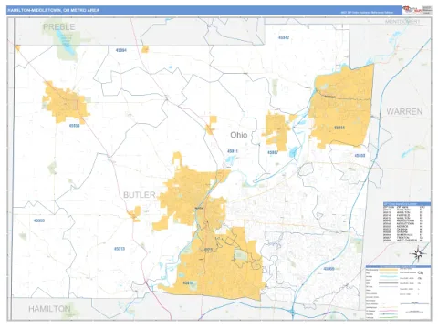Select the PREBLE county label
This screenshot has height=328, width=438.
(59, 27)
